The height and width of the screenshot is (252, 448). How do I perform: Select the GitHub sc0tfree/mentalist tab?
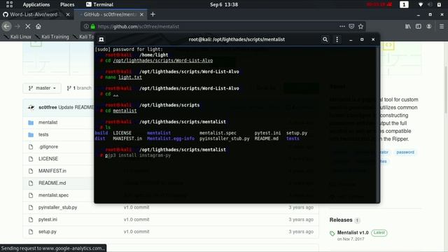pyautogui.click(x=110, y=14)
